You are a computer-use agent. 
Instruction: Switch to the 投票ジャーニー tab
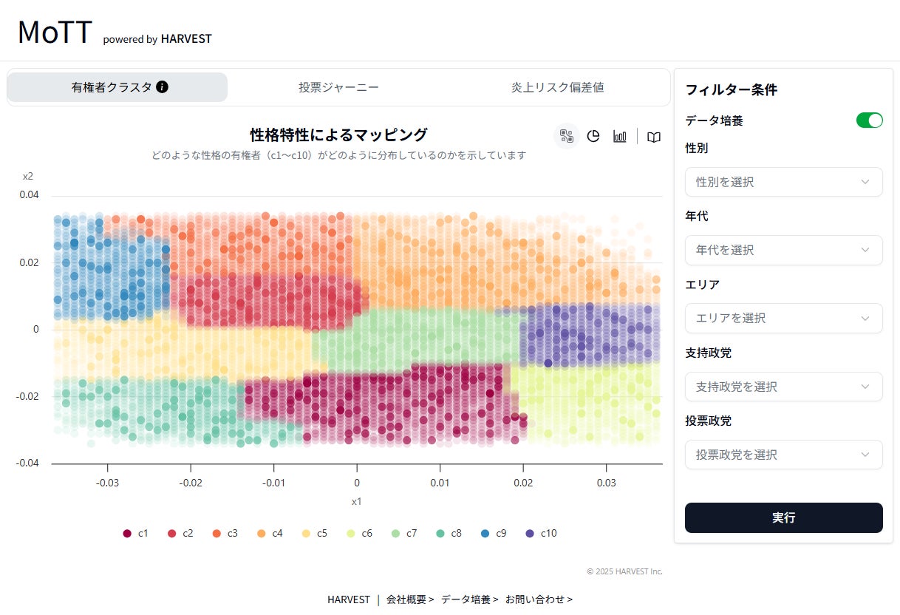tap(338, 87)
